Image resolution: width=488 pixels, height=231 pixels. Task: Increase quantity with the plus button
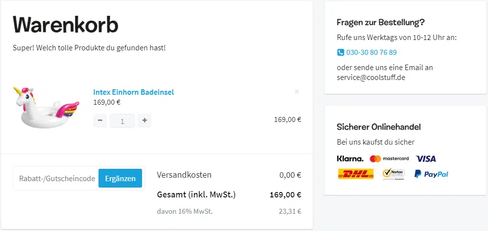(145, 120)
